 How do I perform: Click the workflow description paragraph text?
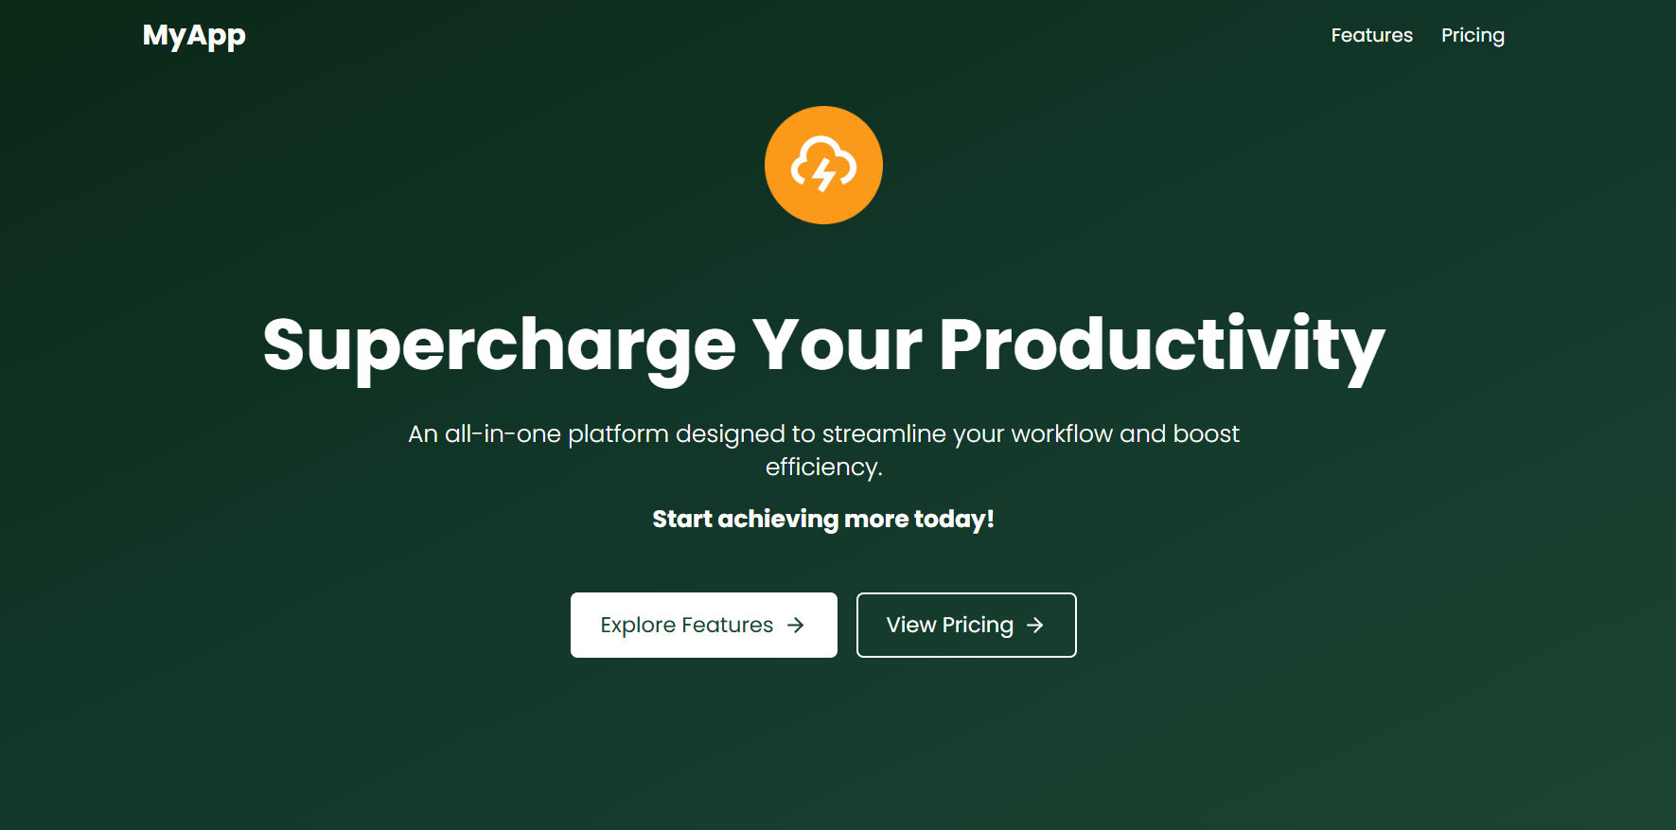point(823,450)
